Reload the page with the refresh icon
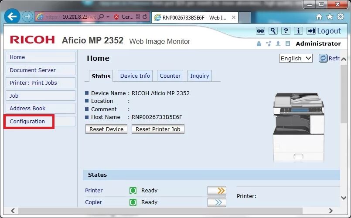This screenshot has width=351, height=218. point(145,17)
